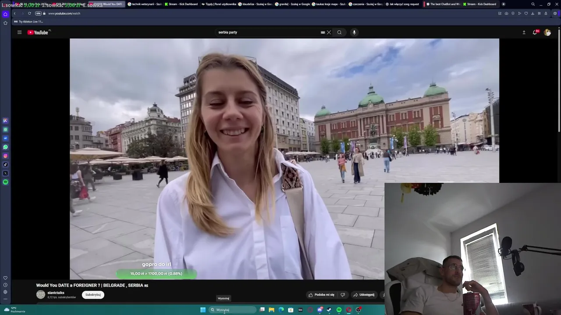Open Messenger in the Opera sidebar
Image resolution: width=561 pixels, height=315 pixels.
[x=5, y=138]
